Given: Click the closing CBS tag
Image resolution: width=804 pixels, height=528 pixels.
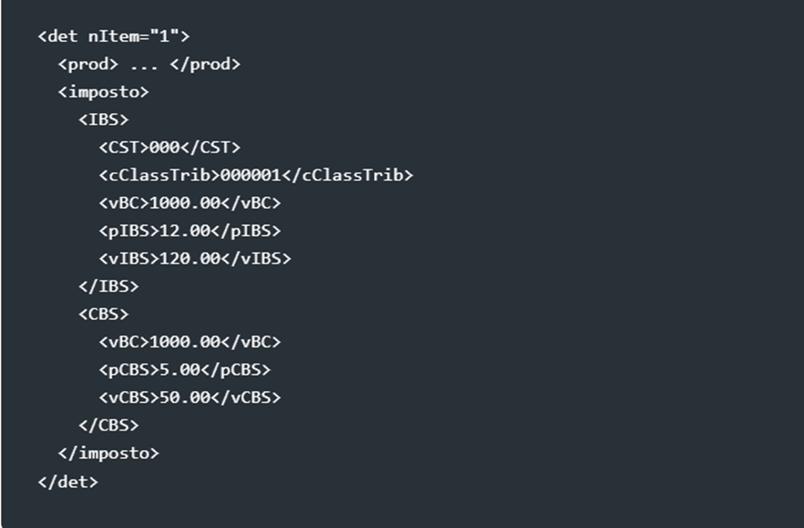Looking at the screenshot, I should 108,424.
